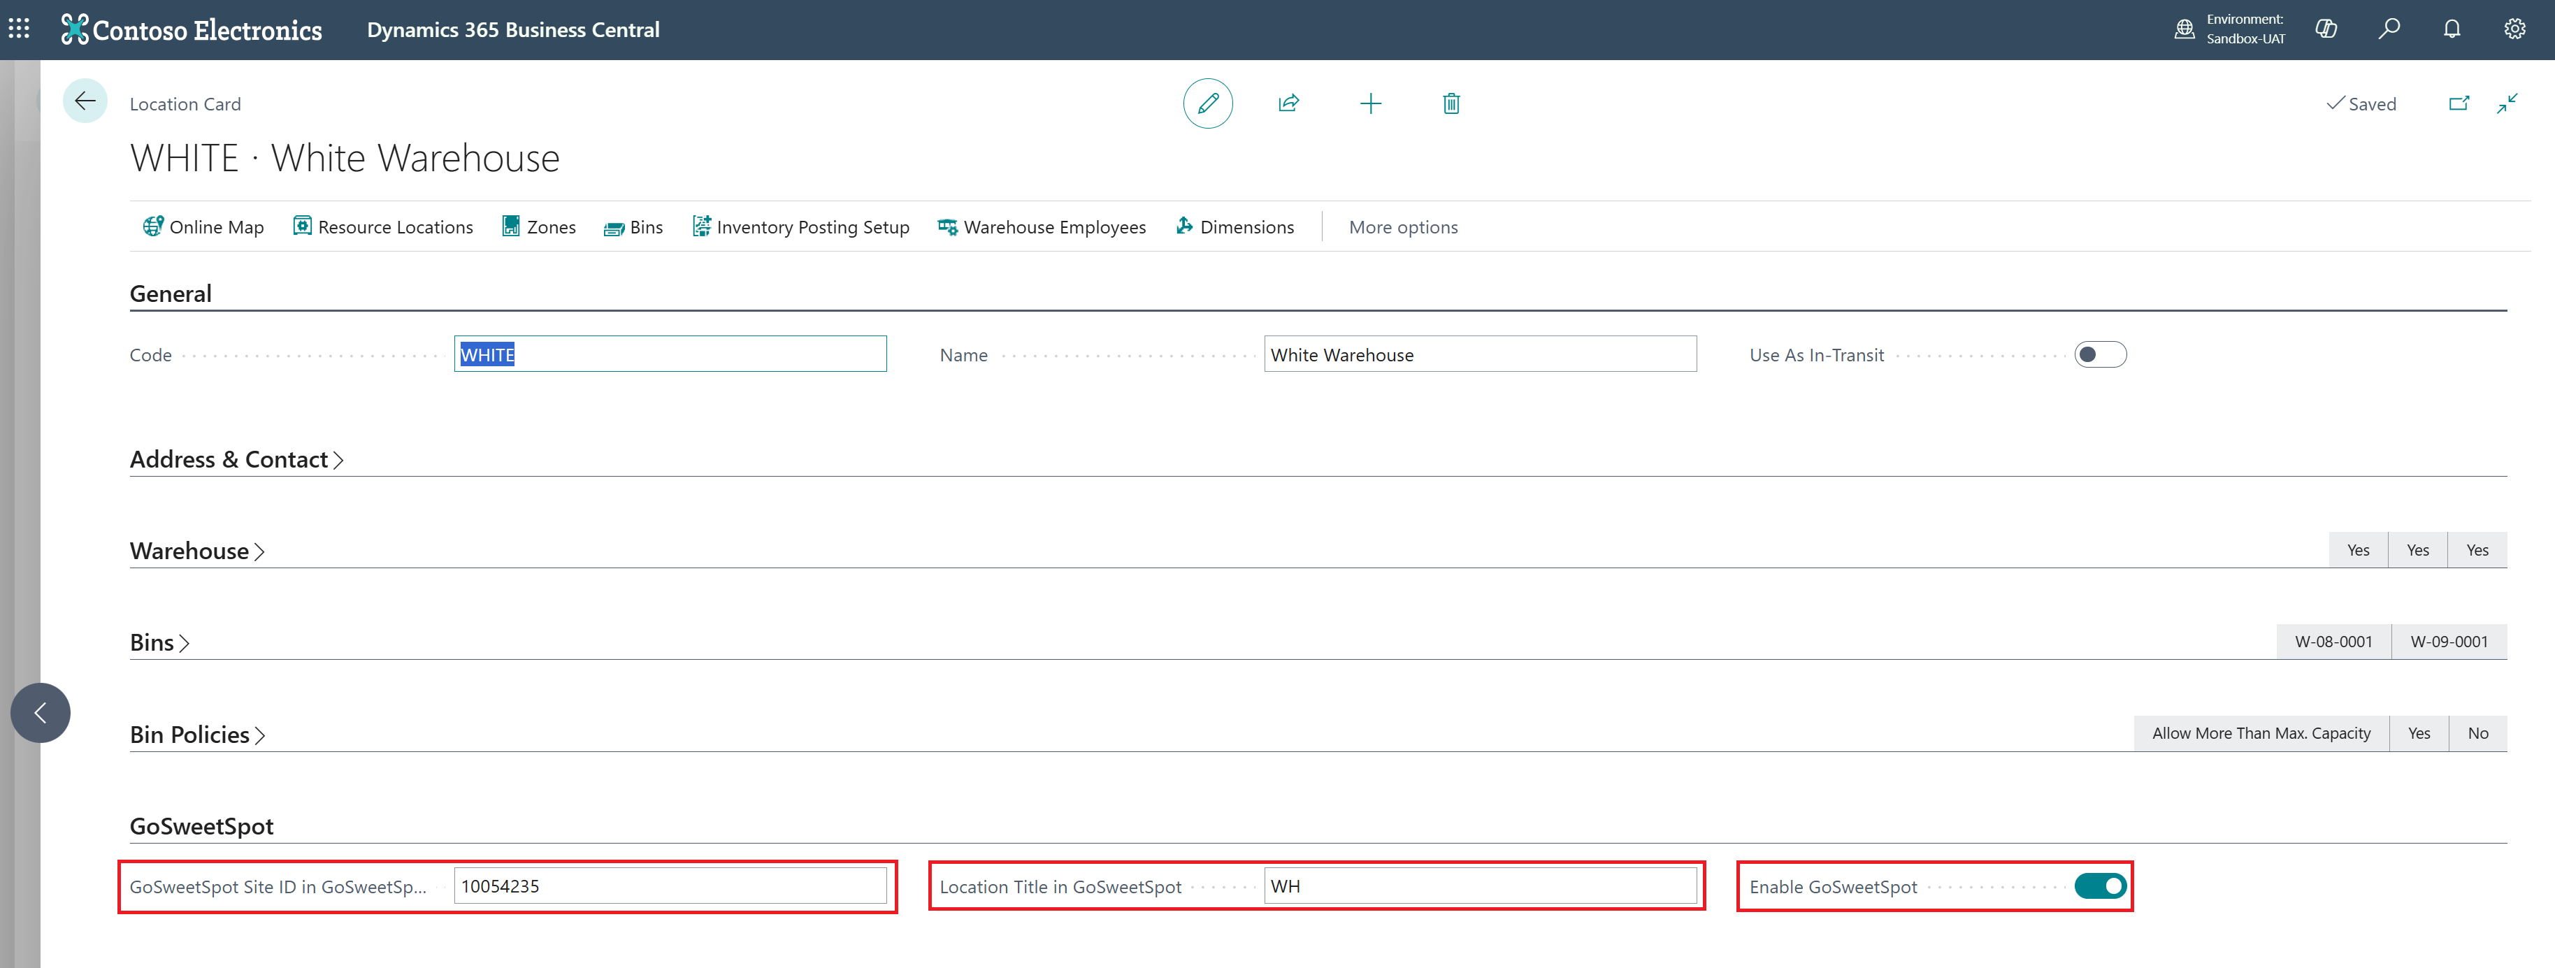Click Allow More Than Max. Capacity summary
2555x968 pixels.
2261,733
